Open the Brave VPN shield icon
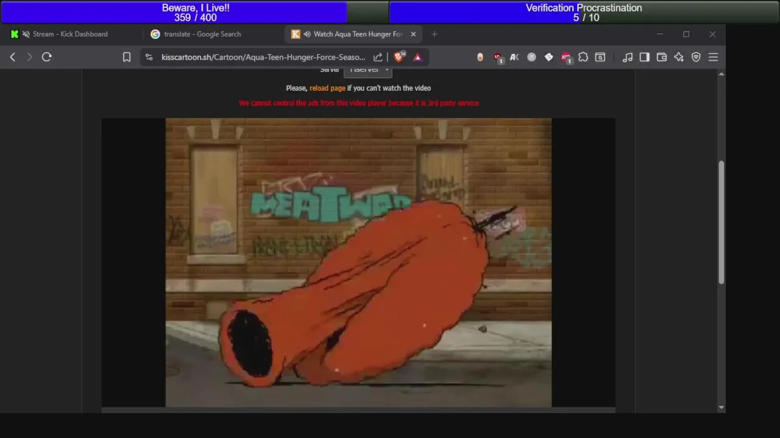Screen dimensions: 780x438 click(x=696, y=57)
